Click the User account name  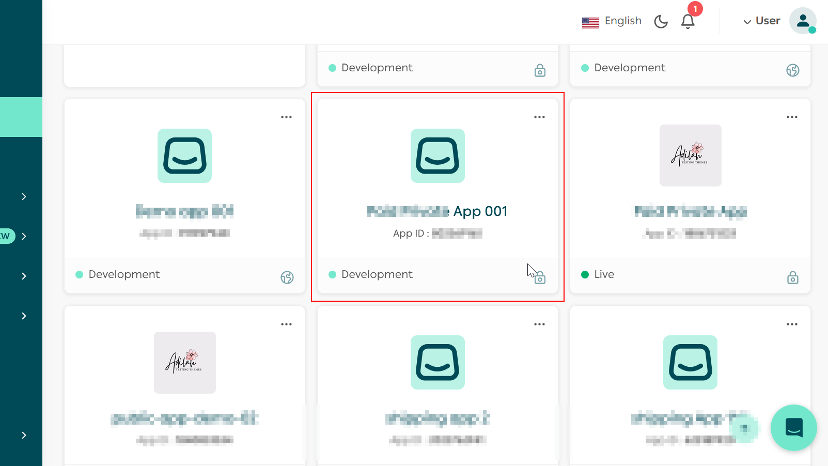[x=768, y=21]
